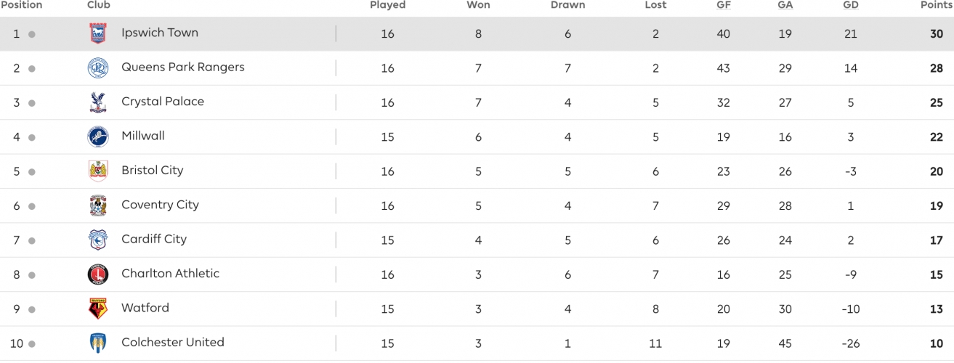
Task: Click the Watford yellow crest icon
Action: pyautogui.click(x=97, y=309)
